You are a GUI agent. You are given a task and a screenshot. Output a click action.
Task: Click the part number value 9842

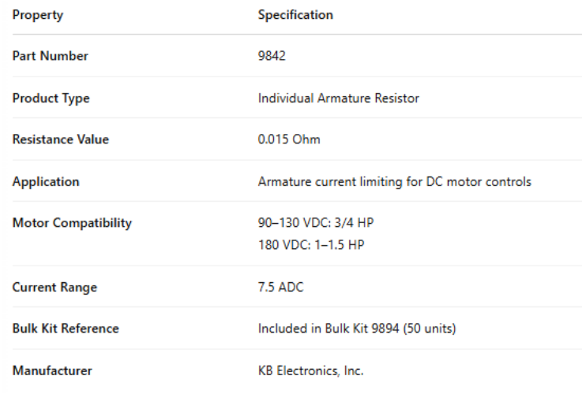[x=271, y=56]
